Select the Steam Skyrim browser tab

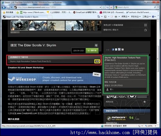pyautogui.click(x=25, y=17)
